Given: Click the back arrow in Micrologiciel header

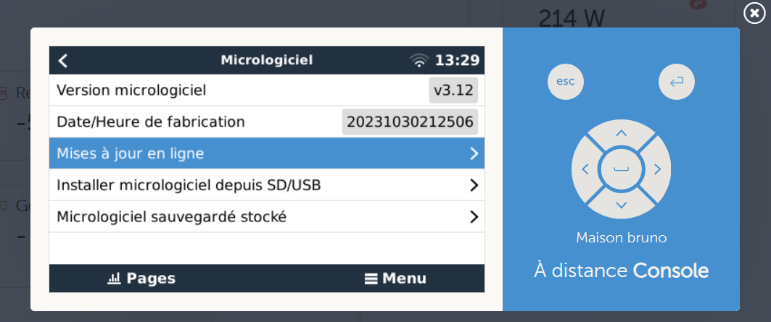Looking at the screenshot, I should 63,60.
